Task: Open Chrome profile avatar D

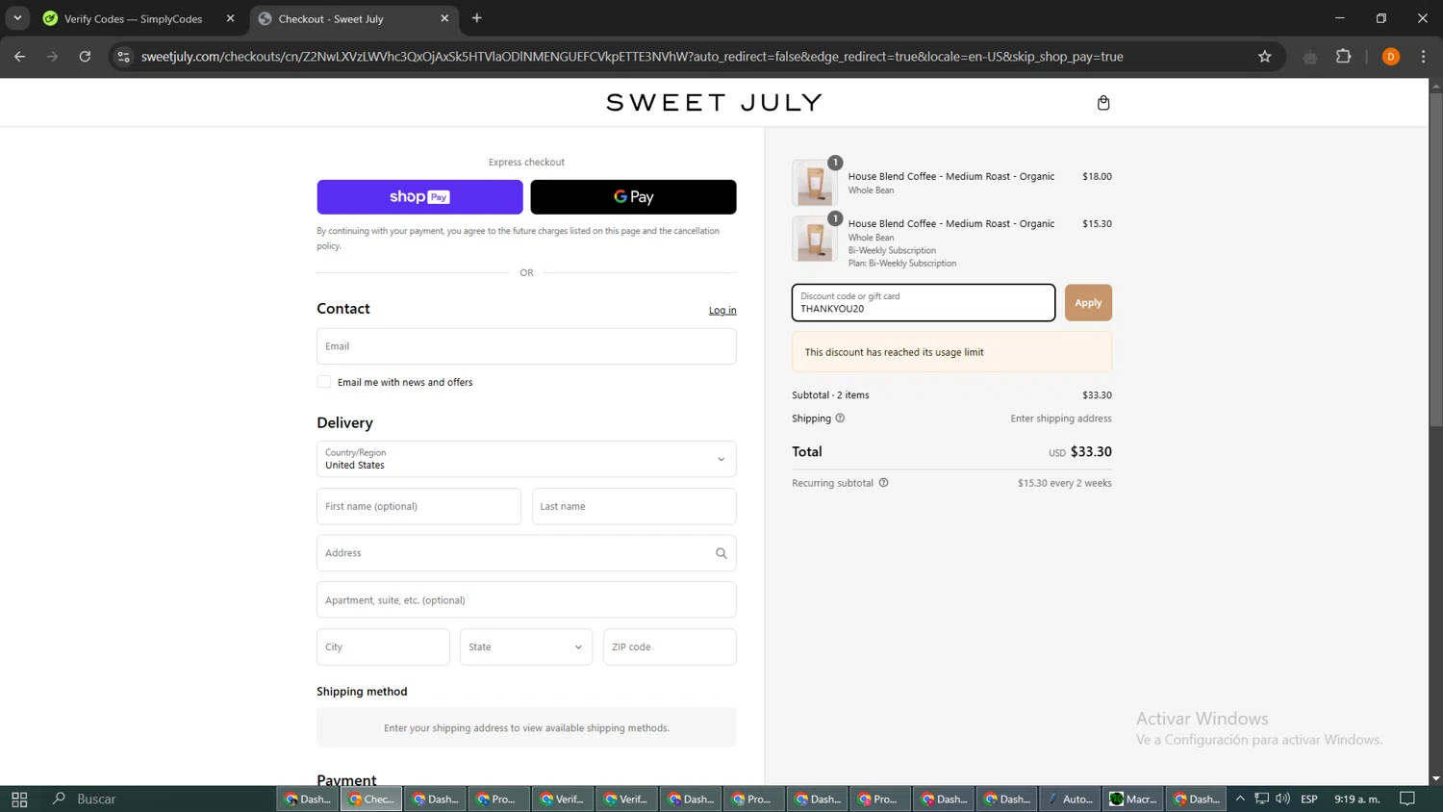Action: [1390, 57]
